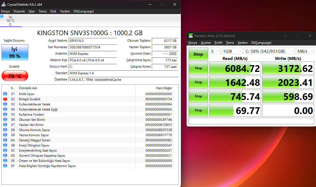Open Tema menu in CrystalDiskInfo
Image resolution: width=316 pixels, height=187 pixels.
coord(42,11)
